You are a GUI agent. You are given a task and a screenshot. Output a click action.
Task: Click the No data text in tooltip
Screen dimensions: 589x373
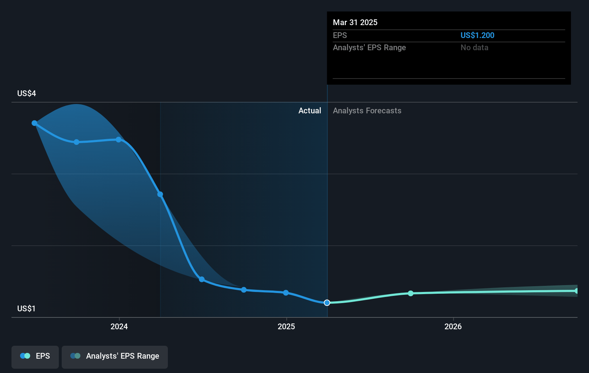pyautogui.click(x=474, y=47)
